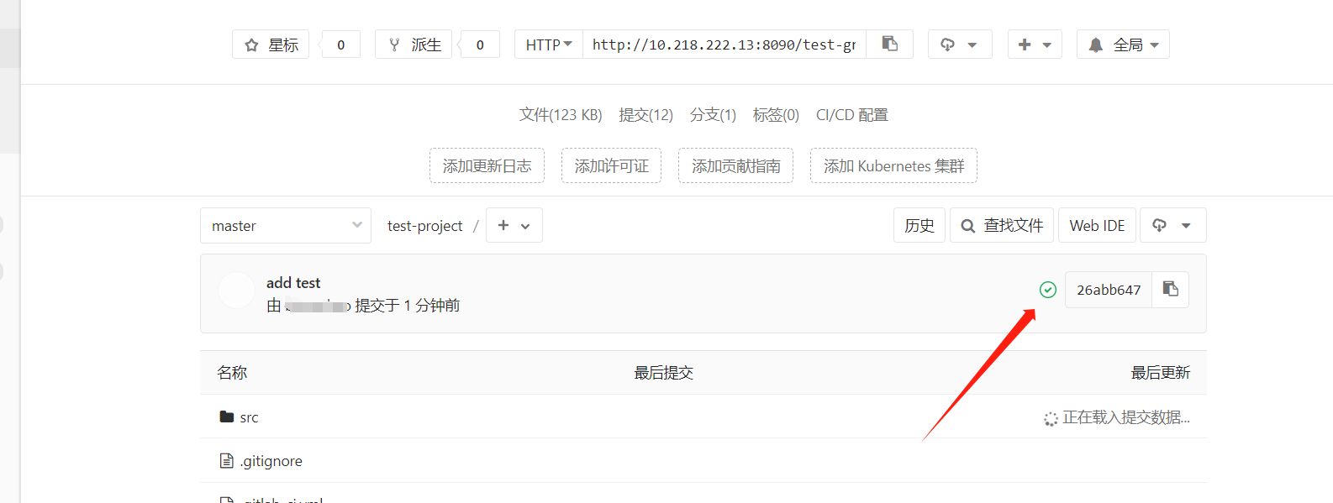Click test-project breadcrumb link
This screenshot has height=503, width=1333.
click(x=424, y=226)
